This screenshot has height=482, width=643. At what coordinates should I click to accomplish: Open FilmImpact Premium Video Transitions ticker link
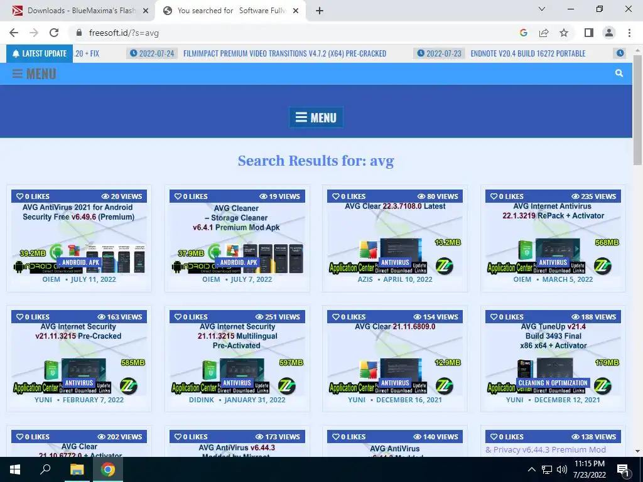pos(284,54)
